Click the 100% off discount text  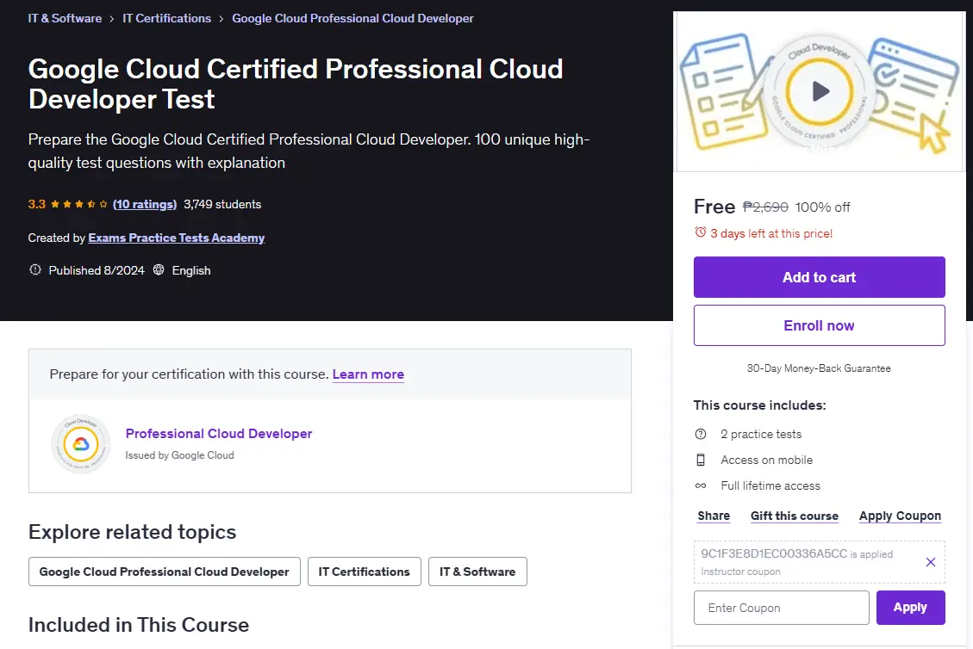[x=823, y=207]
